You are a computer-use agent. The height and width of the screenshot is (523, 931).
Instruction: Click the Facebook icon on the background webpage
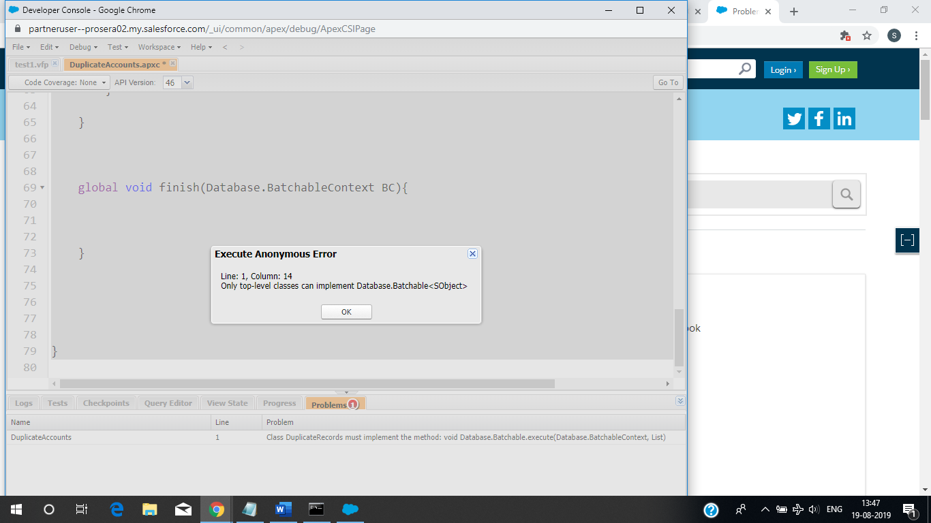[x=819, y=118]
